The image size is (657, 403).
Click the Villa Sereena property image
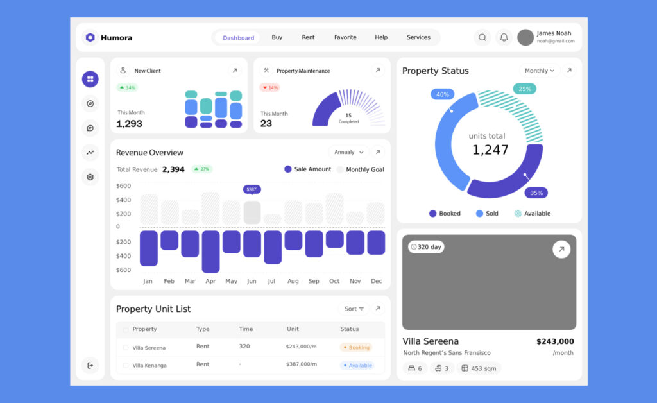click(489, 282)
